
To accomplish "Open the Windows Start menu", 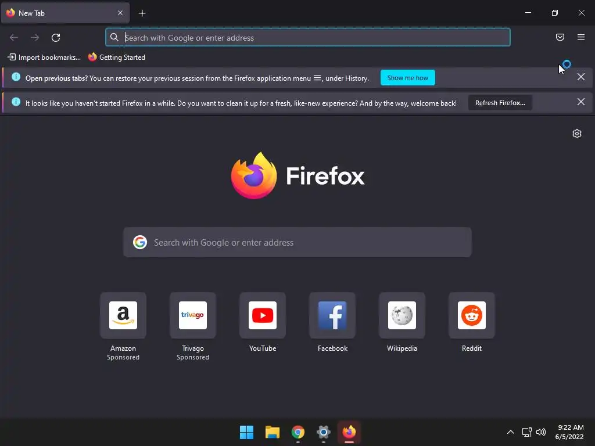I will click(x=246, y=432).
